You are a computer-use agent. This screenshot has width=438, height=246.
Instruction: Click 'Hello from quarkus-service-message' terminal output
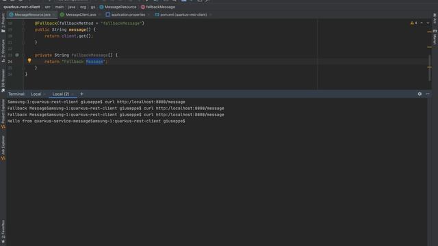pos(49,121)
